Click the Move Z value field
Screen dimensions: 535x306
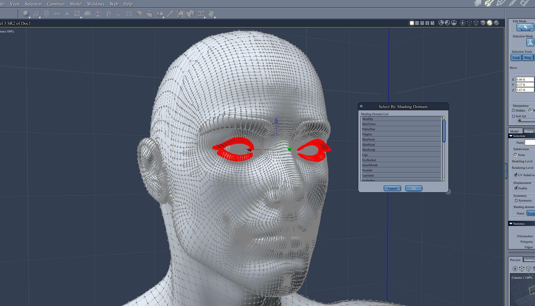[x=525, y=90]
